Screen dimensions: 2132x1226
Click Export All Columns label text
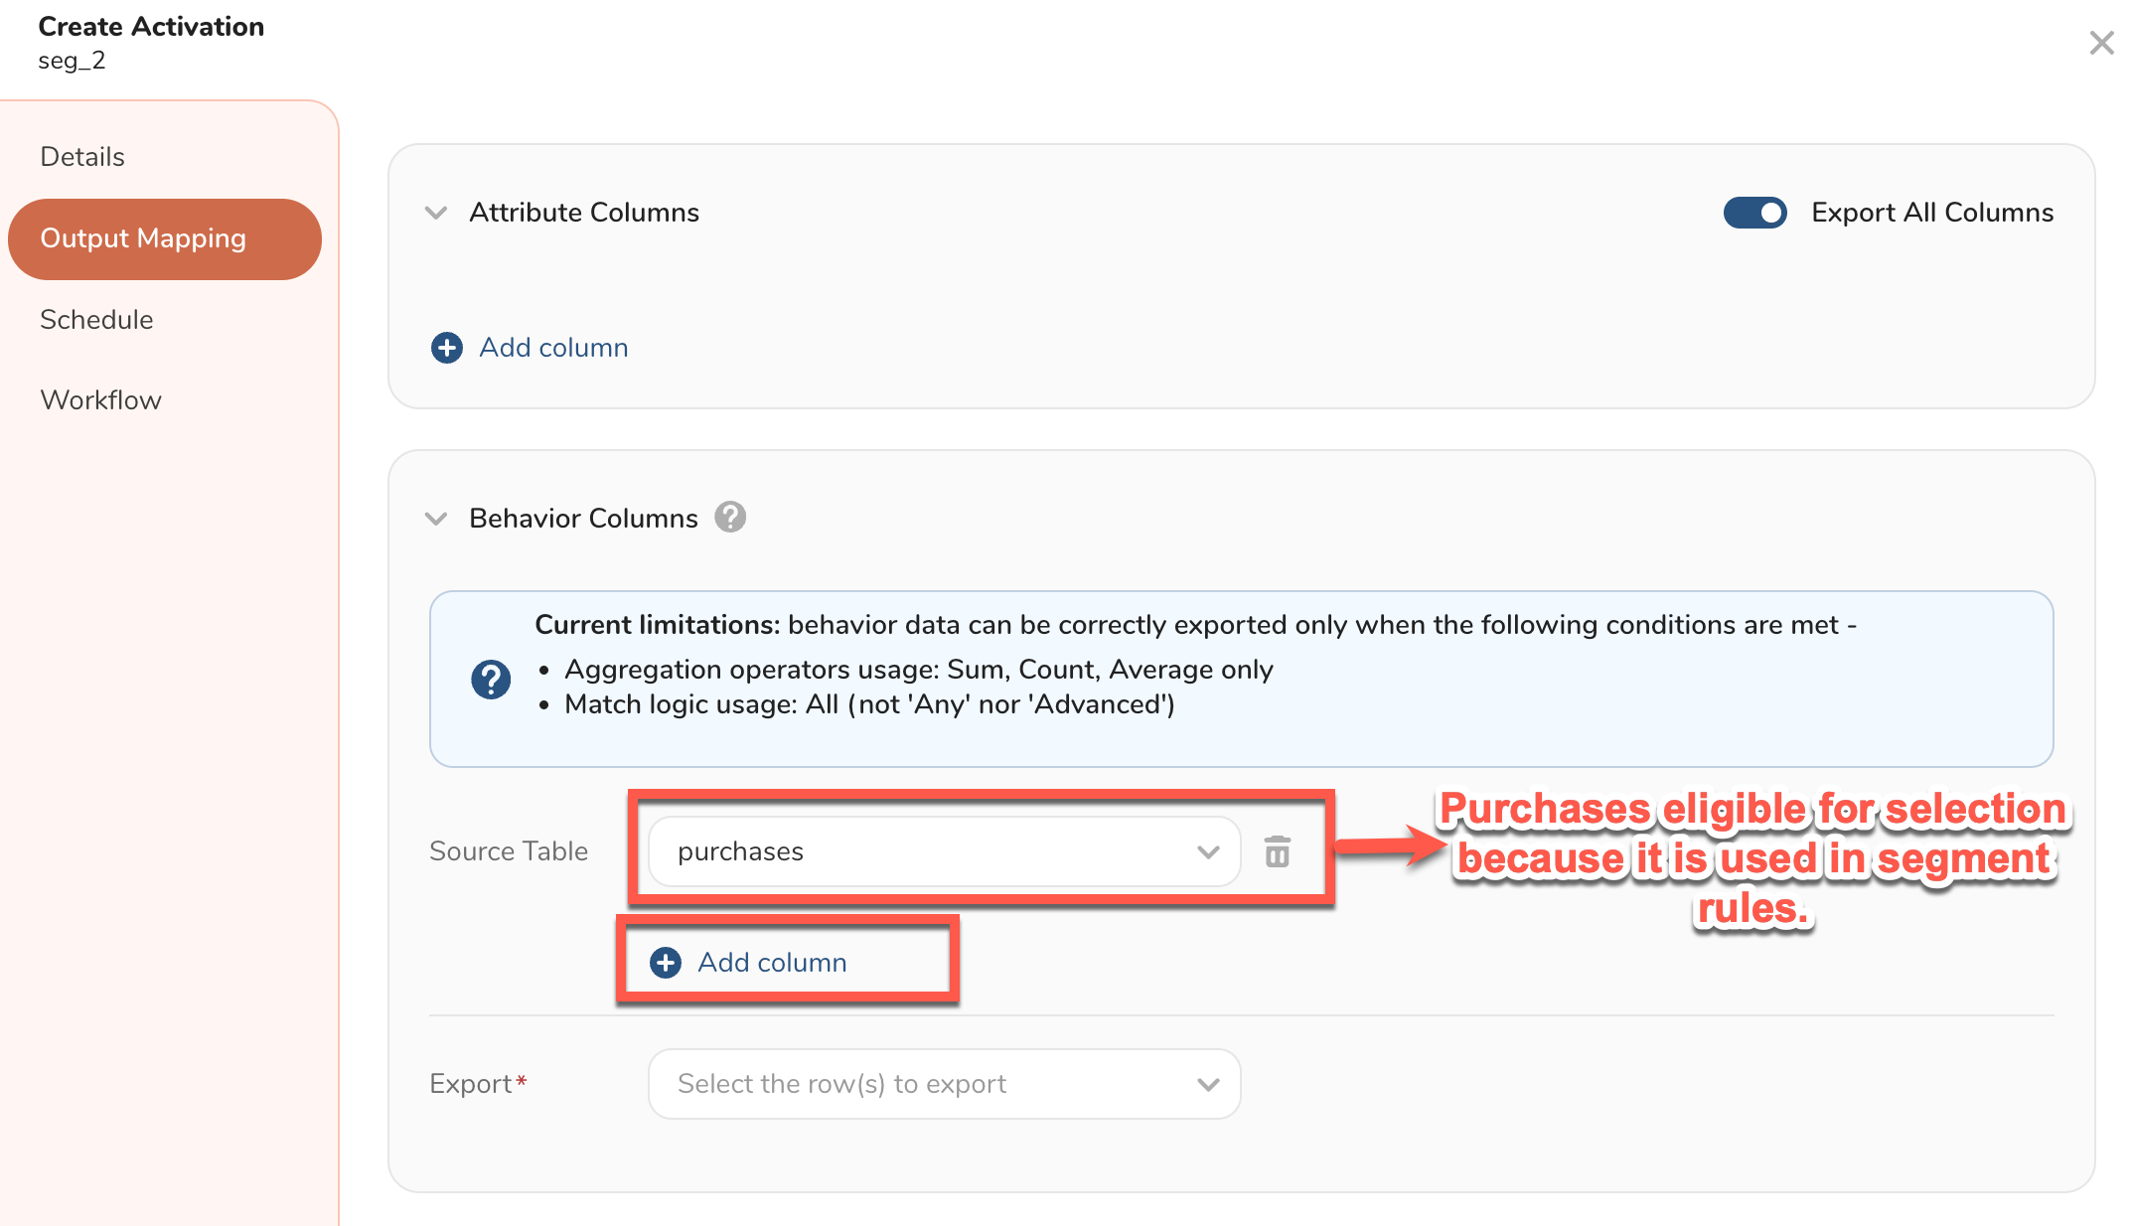tap(1931, 213)
